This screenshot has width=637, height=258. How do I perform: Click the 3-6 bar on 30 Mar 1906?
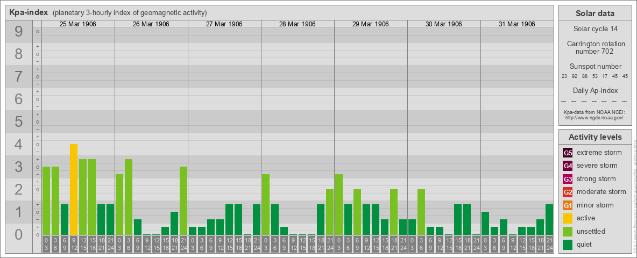coord(421,212)
